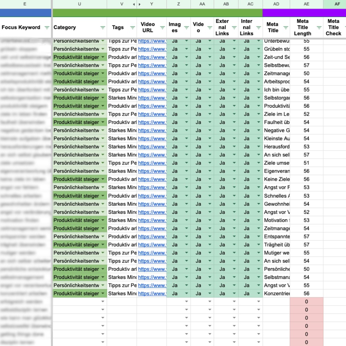Screen dimensions: 346x346
Task: Open Category dropdown in the Zeit-und Se row
Action: 103,57
